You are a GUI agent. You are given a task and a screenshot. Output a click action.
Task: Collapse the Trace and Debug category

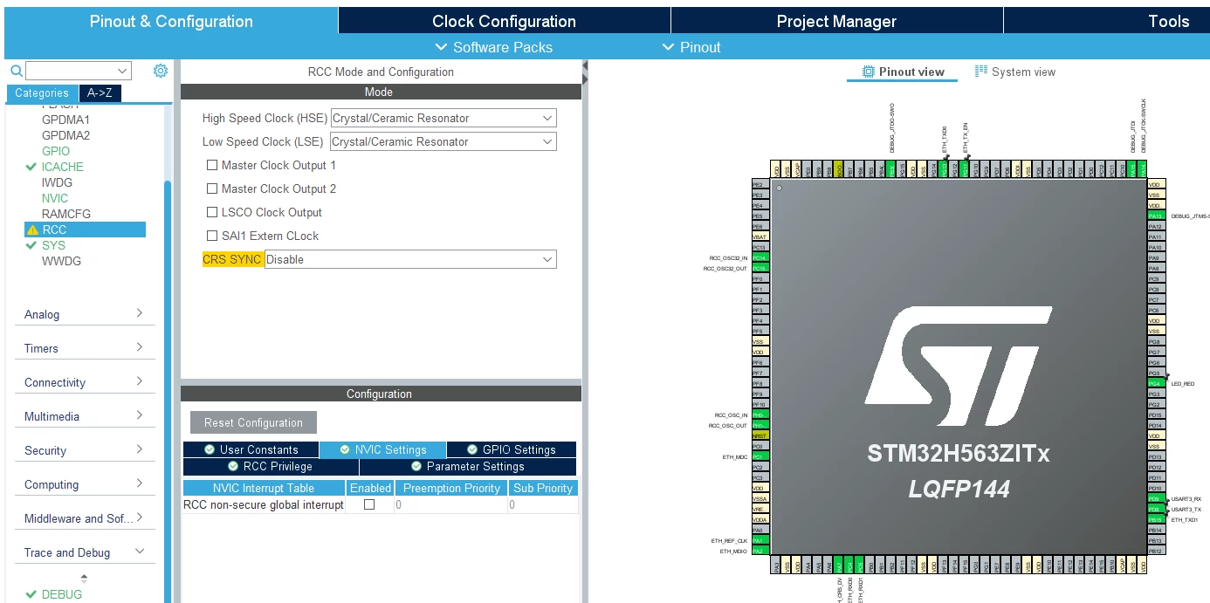[x=85, y=552]
